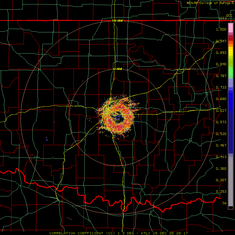Click the 15 DEC 25 date text
The height and width of the screenshot is (235, 235).
click(163, 233)
